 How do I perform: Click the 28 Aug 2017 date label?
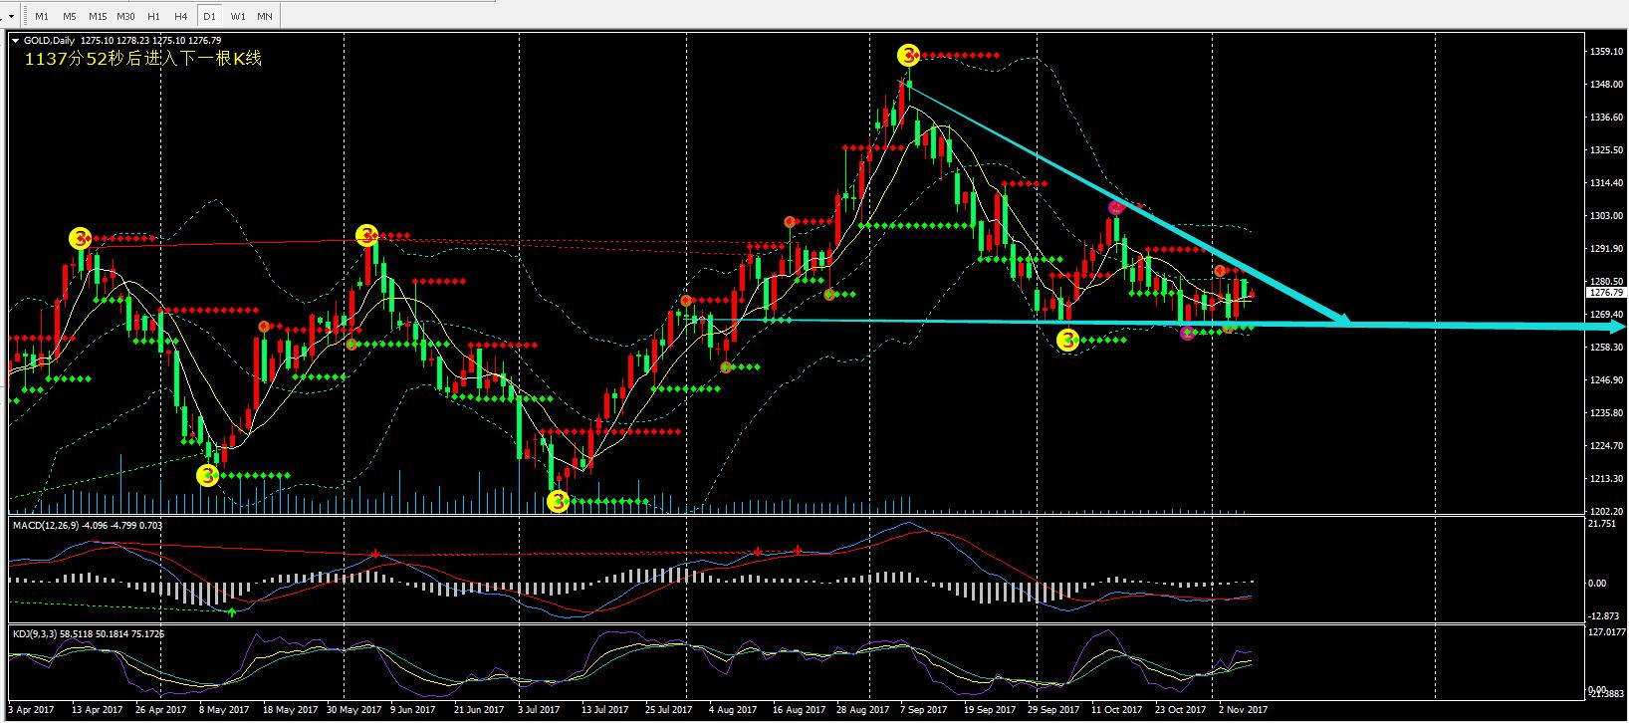(x=863, y=710)
